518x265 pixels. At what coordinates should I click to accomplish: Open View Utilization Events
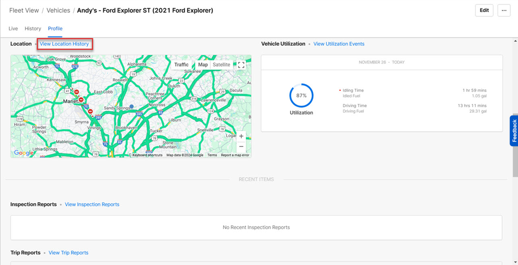tap(339, 44)
